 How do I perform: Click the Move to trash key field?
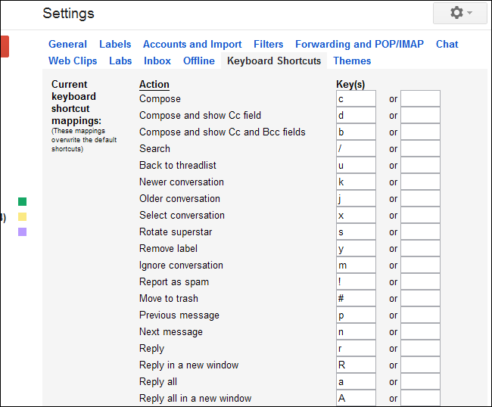(356, 299)
